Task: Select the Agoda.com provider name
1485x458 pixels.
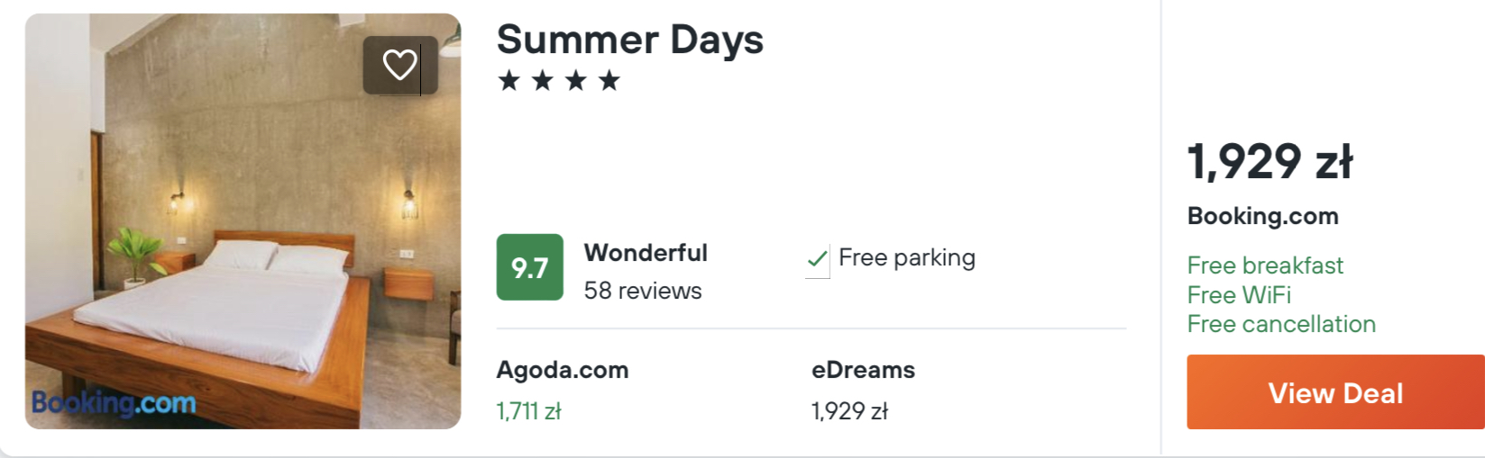Action: tap(562, 370)
